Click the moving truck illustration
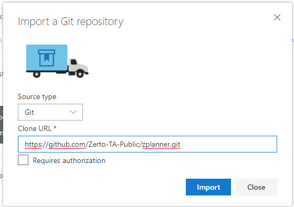This screenshot has width=294, height=207. click(x=57, y=61)
